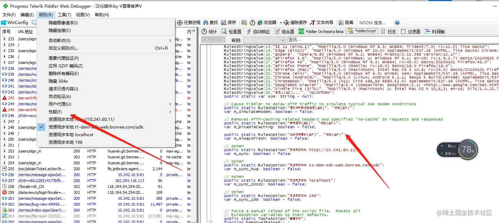Image resolution: width=499 pixels, height=223 pixels.
Task: Toggle Hide Image Requests (隐藏图像请求)
Action: [x=106, y=23]
